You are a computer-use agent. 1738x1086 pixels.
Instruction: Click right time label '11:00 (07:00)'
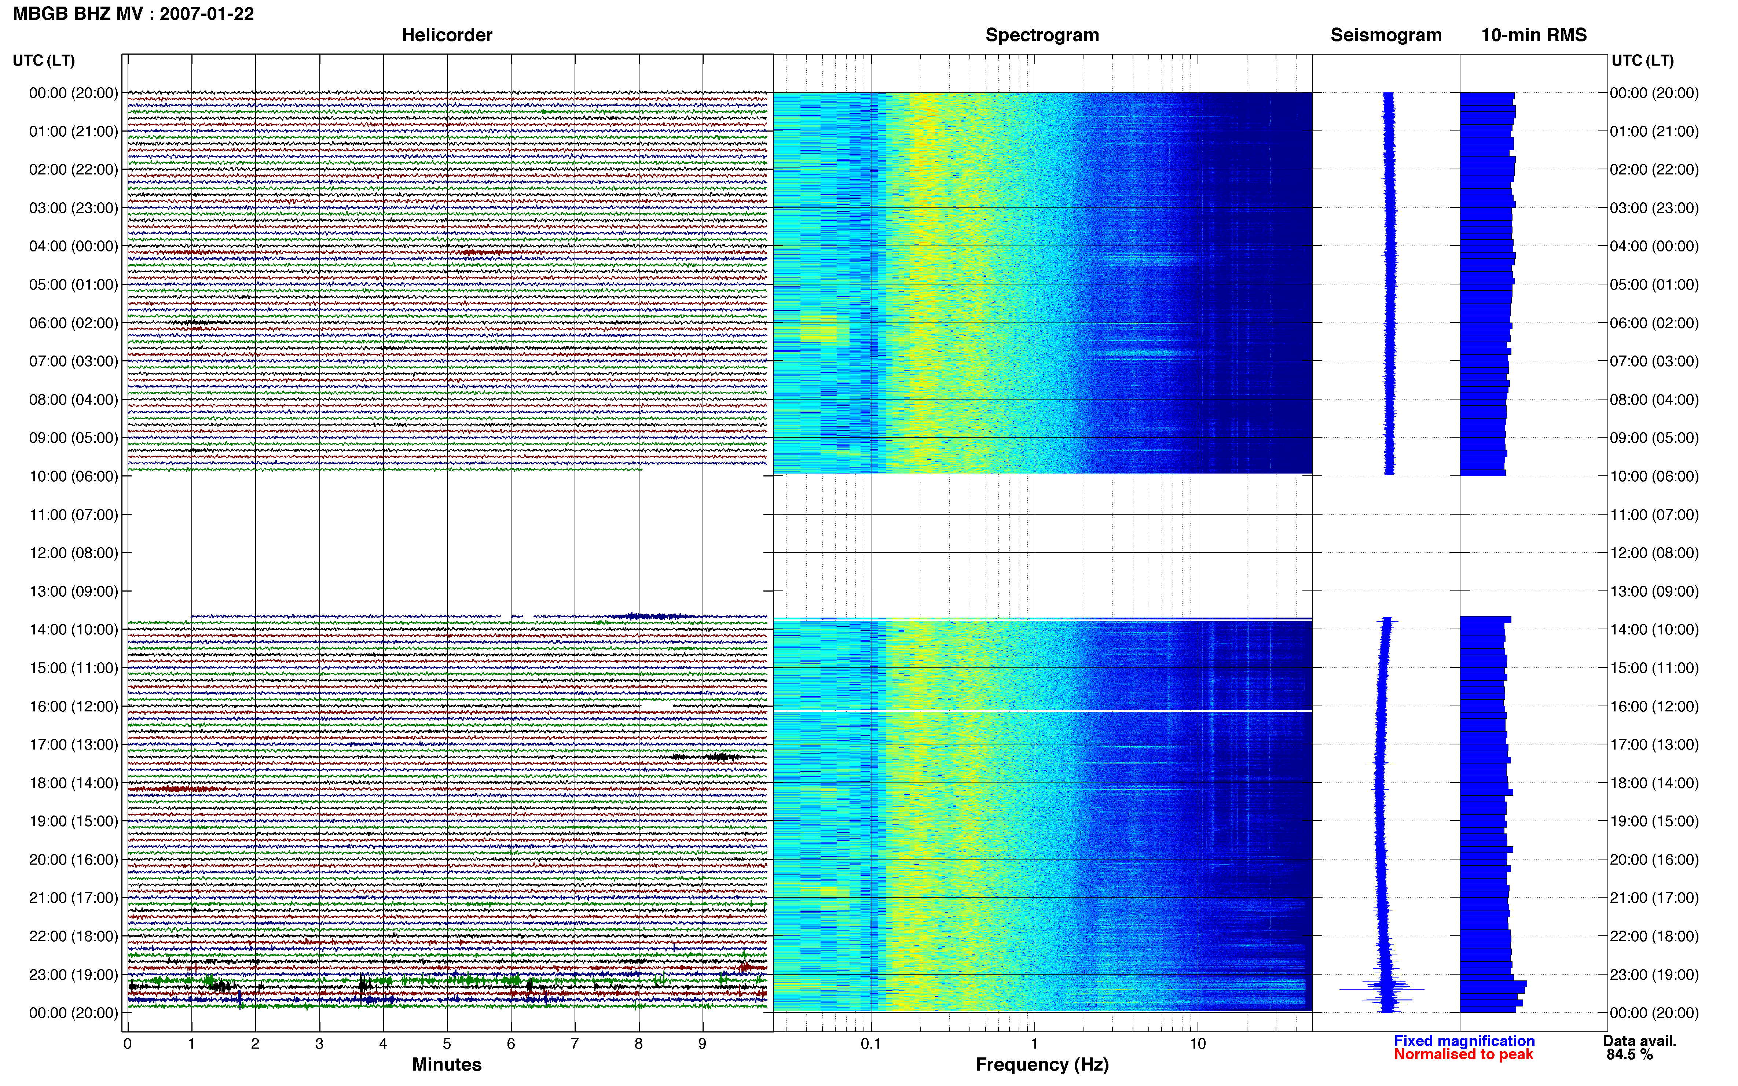[1654, 515]
